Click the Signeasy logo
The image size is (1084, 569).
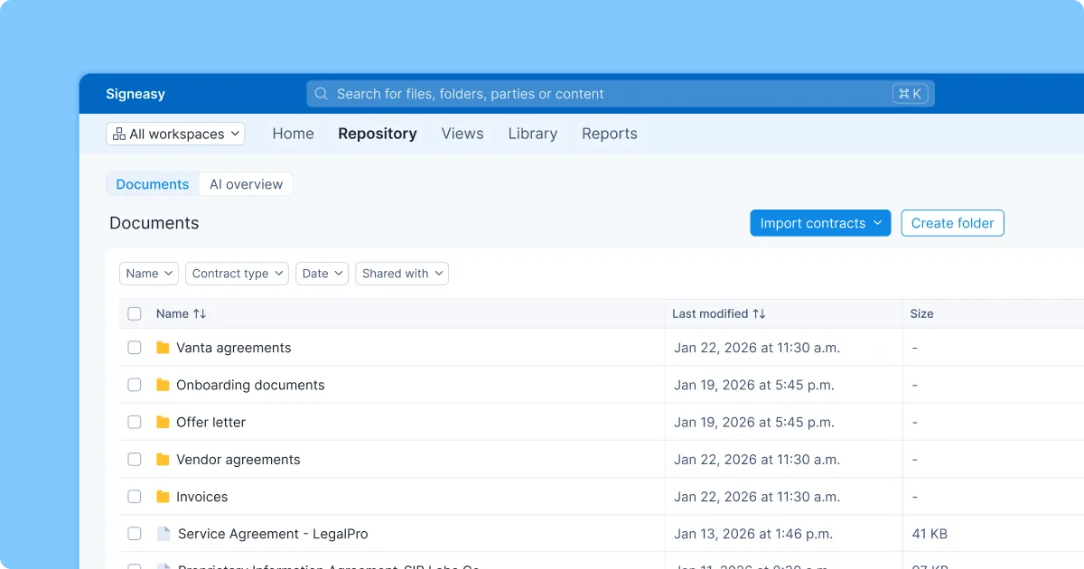[x=135, y=94]
